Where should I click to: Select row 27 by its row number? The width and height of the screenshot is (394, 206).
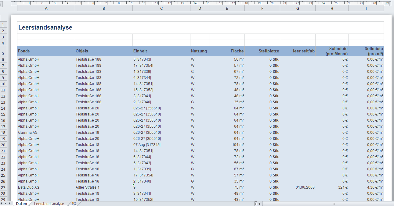coord(3,187)
